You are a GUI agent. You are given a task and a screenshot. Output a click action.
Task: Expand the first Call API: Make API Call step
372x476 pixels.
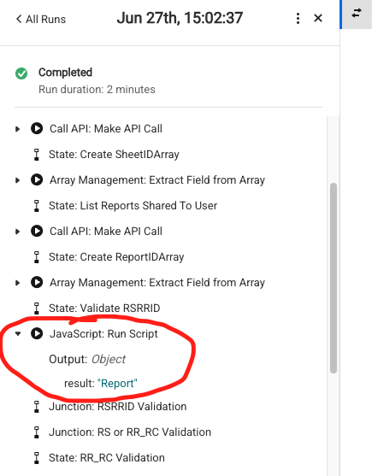[x=18, y=129]
